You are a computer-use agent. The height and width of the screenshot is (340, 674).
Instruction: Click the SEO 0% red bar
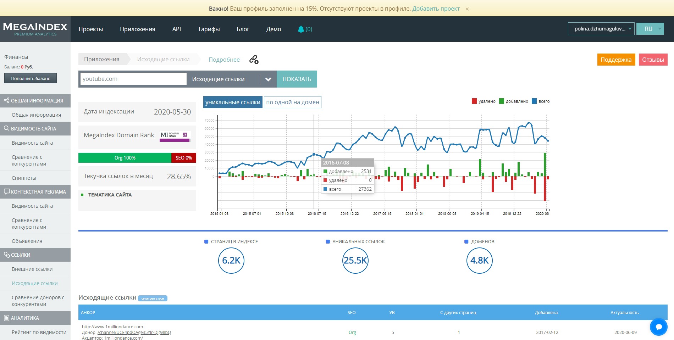point(184,158)
